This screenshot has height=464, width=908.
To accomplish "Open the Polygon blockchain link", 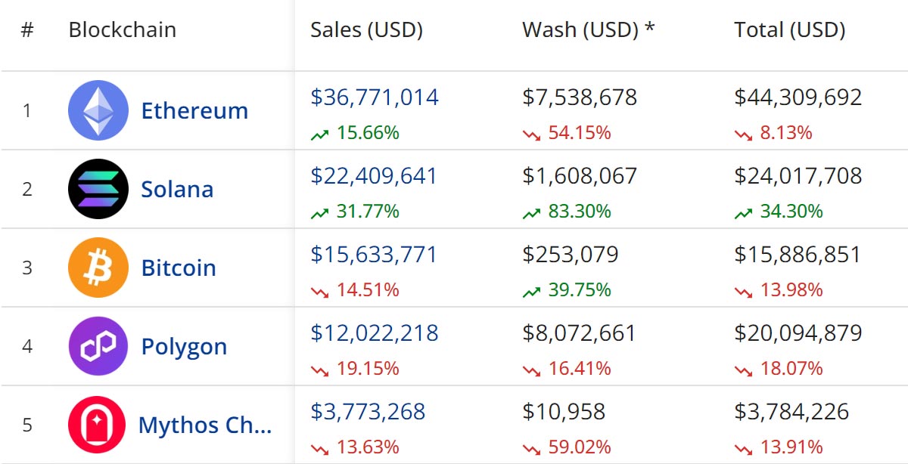I will [184, 347].
